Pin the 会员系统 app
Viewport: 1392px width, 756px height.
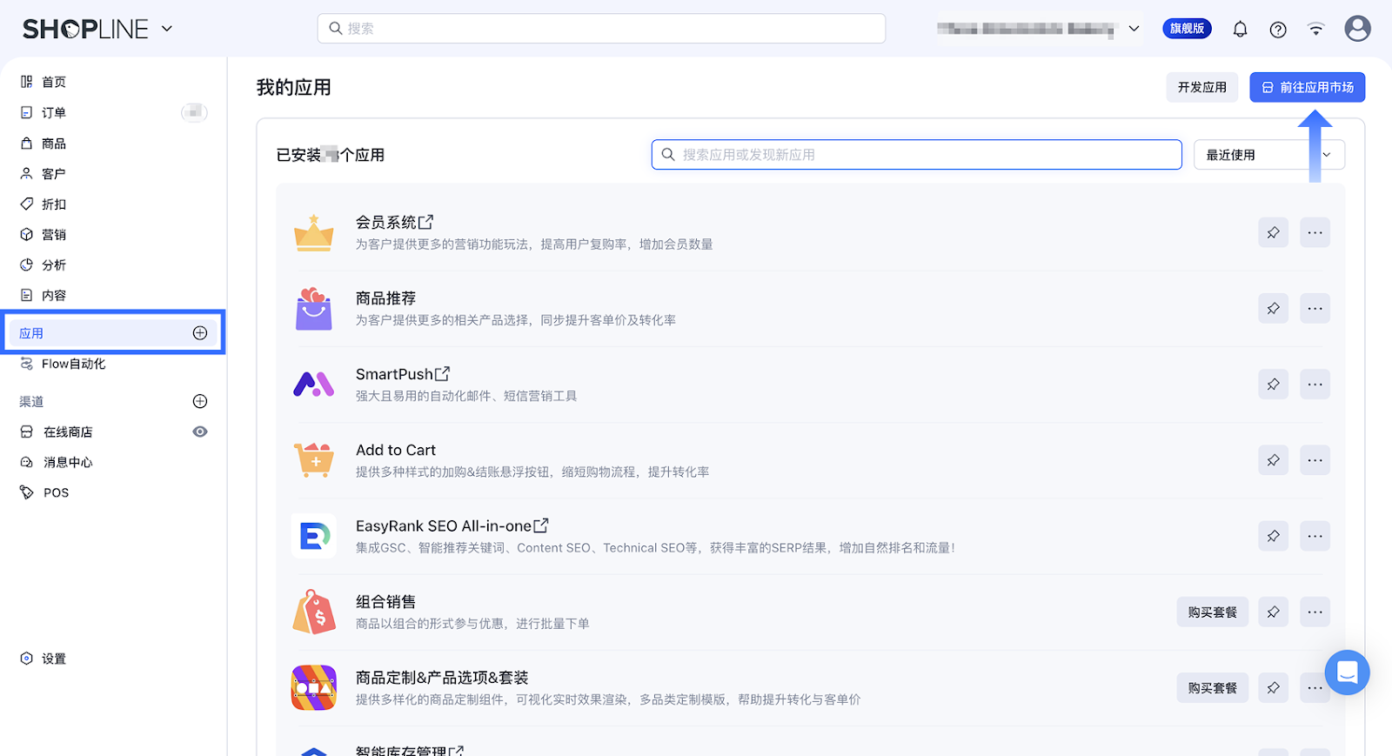point(1273,232)
